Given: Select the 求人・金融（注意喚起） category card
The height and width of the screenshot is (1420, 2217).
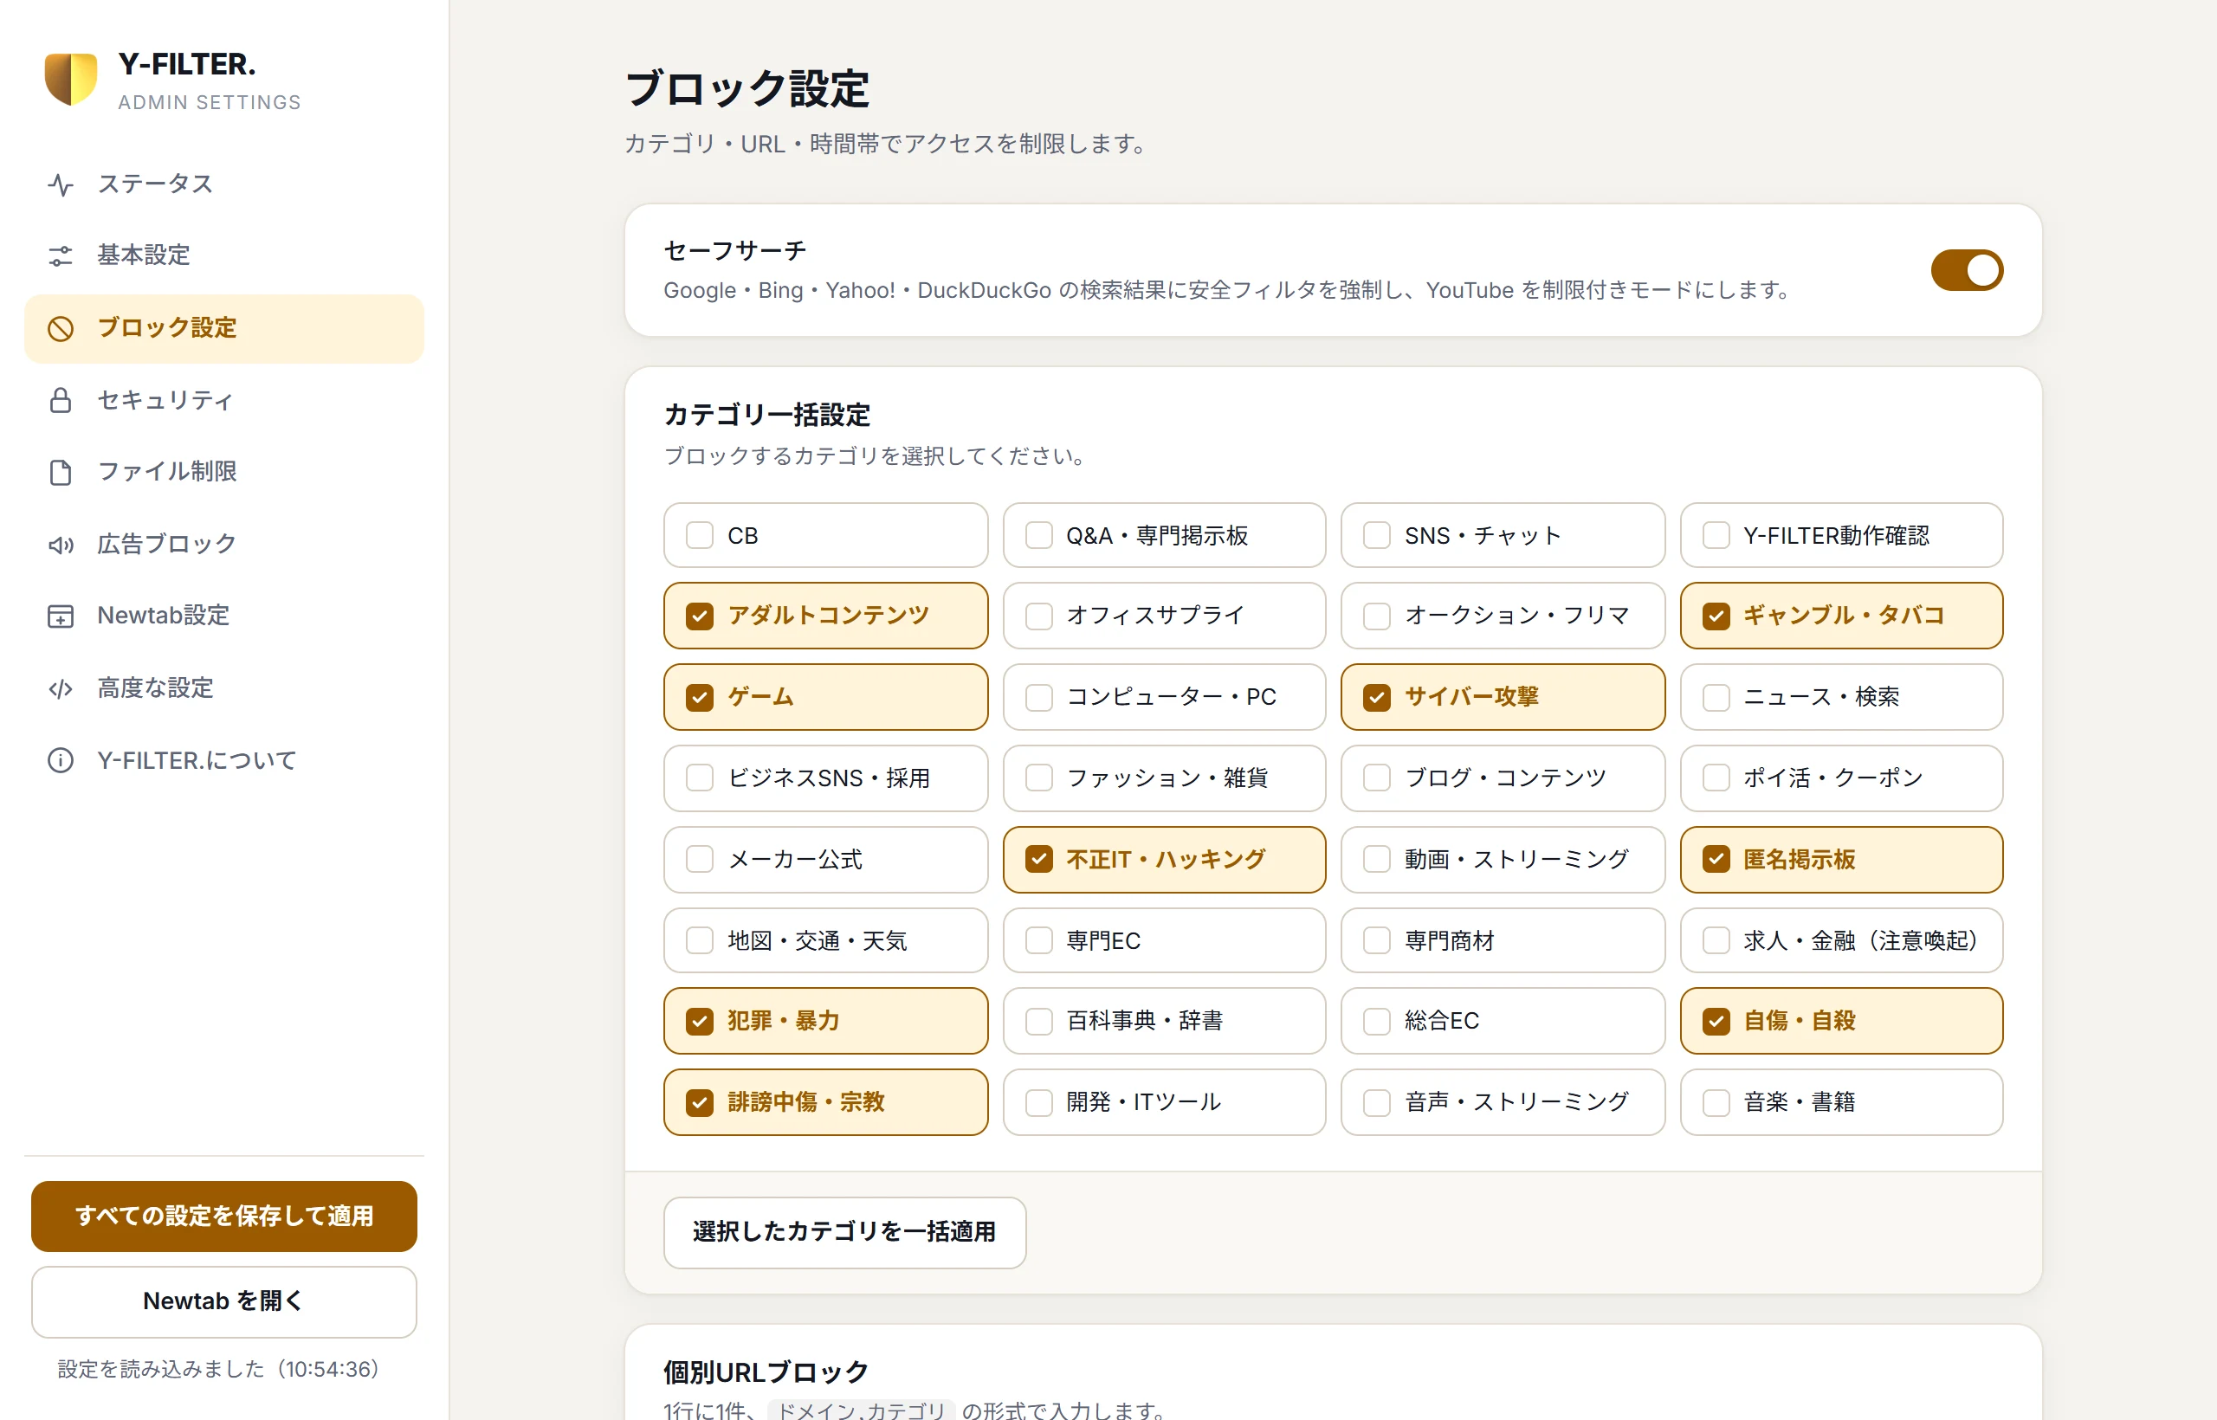Looking at the screenshot, I should point(1842,940).
